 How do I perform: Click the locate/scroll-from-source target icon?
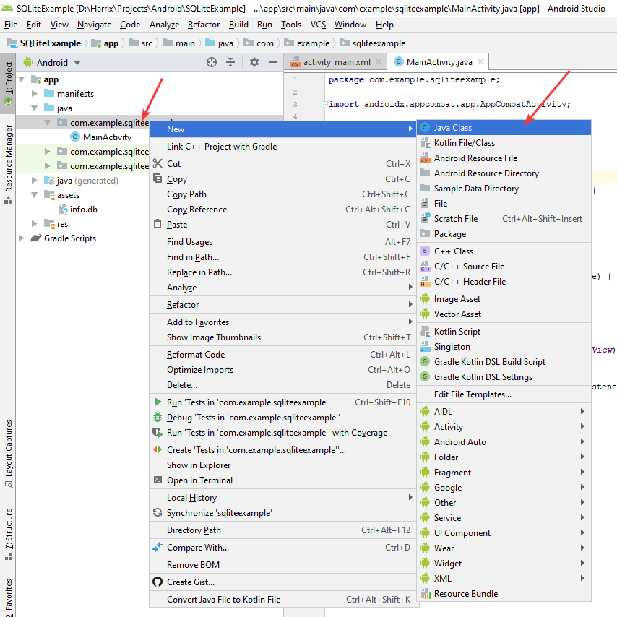(212, 62)
